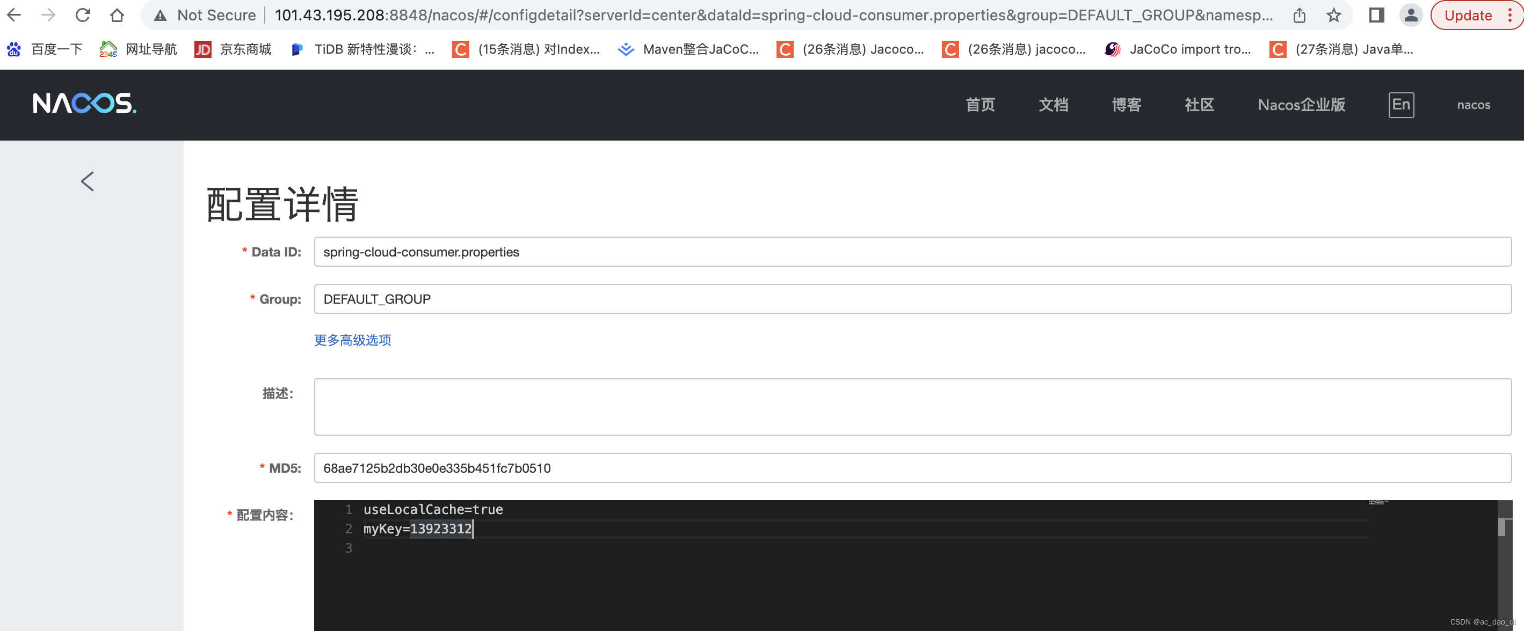Screen dimensions: 1524x631
Task: Go to 首页 in Nacos header
Action: [x=981, y=105]
